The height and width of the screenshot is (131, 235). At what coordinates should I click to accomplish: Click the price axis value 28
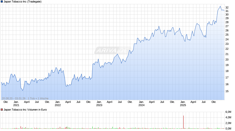(227, 22)
